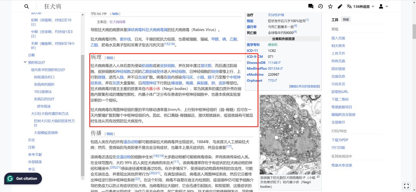View page history via clock icon
416x192 pixels.
[x=320, y=6]
